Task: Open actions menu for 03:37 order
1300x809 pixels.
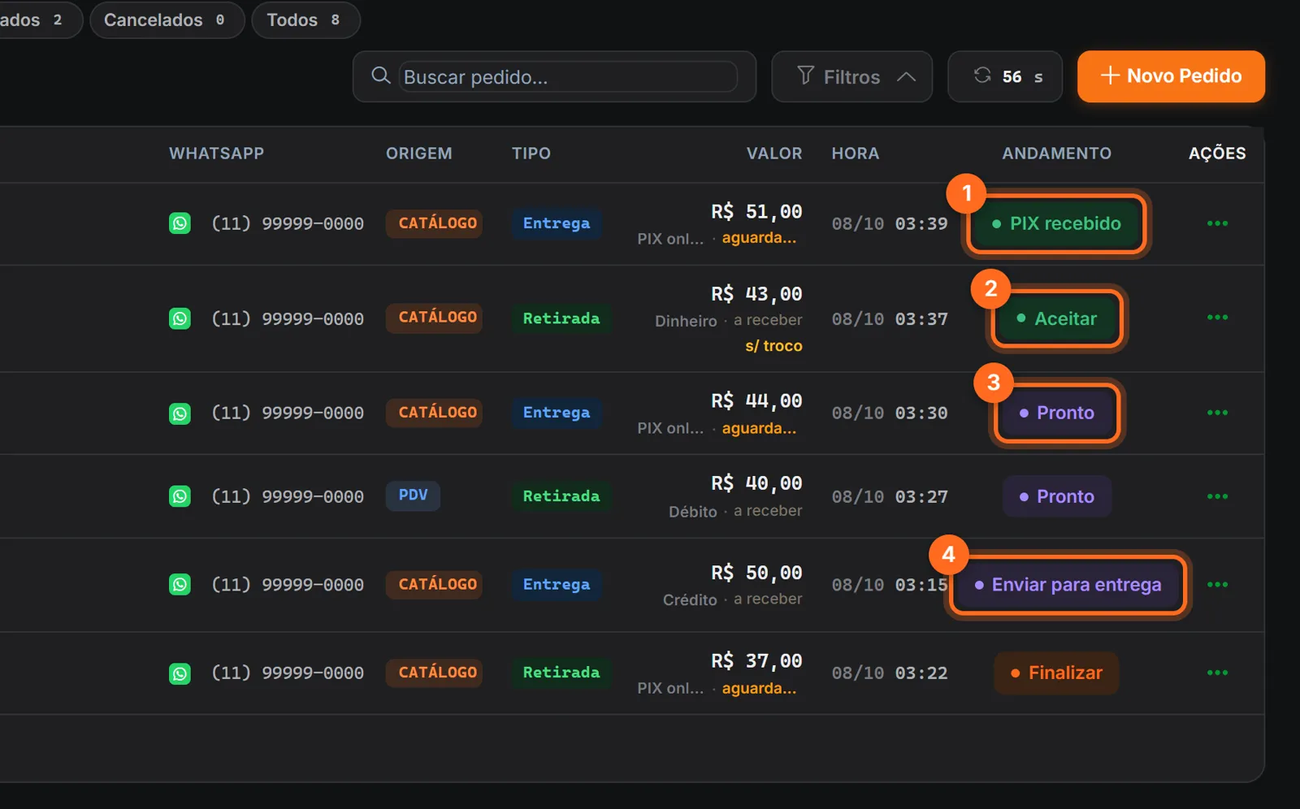Action: (1217, 318)
